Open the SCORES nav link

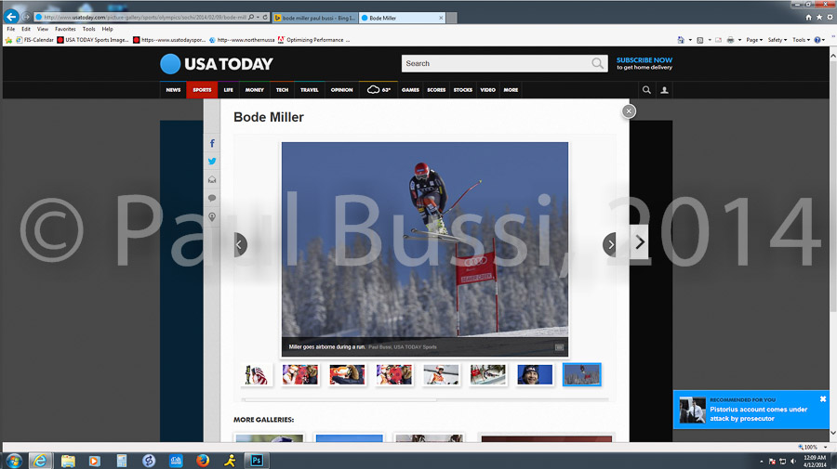436,90
